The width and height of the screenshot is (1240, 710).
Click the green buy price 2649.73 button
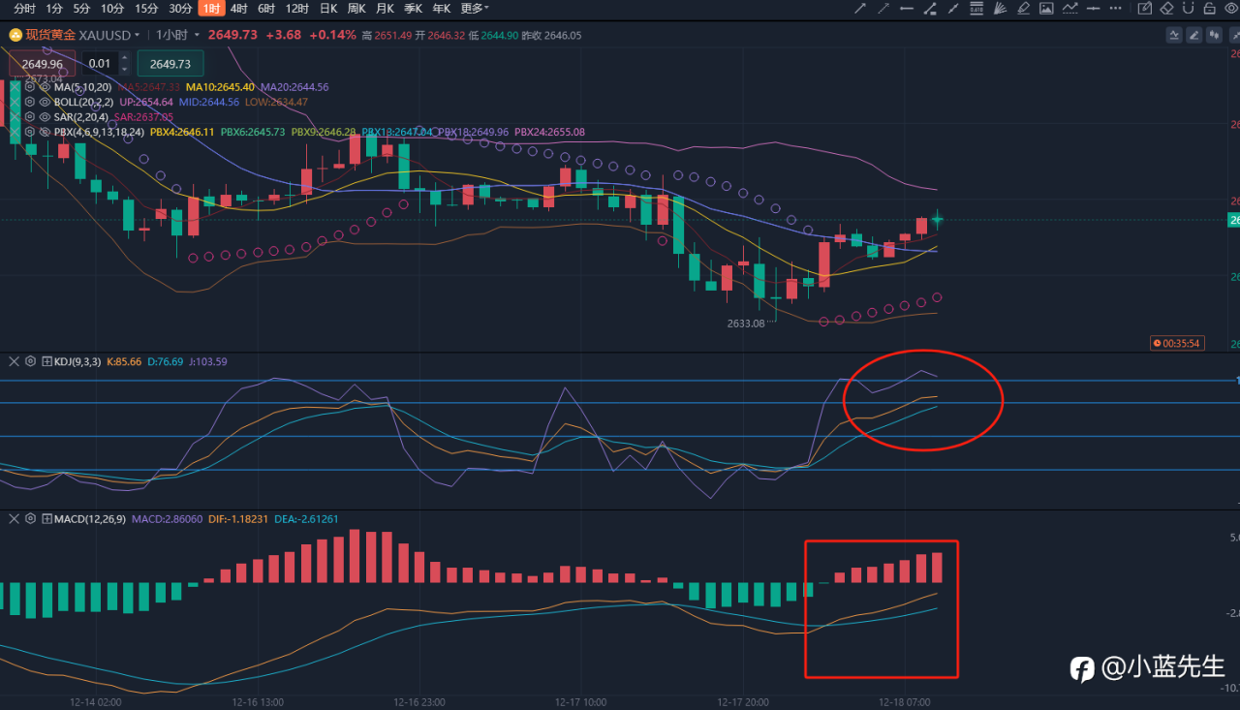click(170, 64)
